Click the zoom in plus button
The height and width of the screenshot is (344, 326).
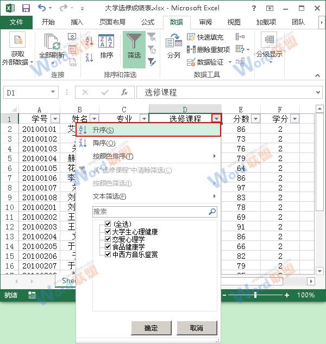tap(287, 295)
